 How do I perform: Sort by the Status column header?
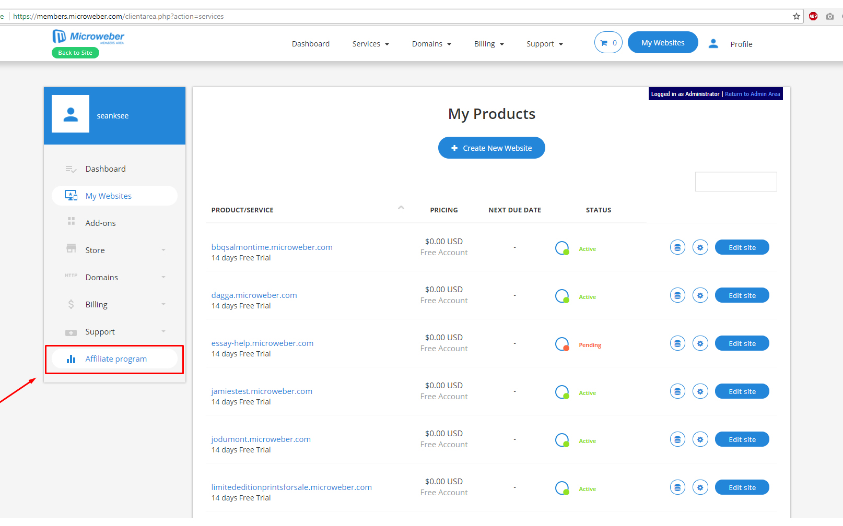(599, 210)
